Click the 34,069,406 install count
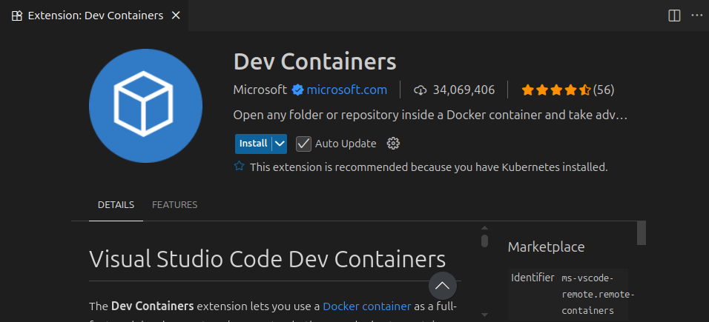The image size is (709, 322). point(464,90)
